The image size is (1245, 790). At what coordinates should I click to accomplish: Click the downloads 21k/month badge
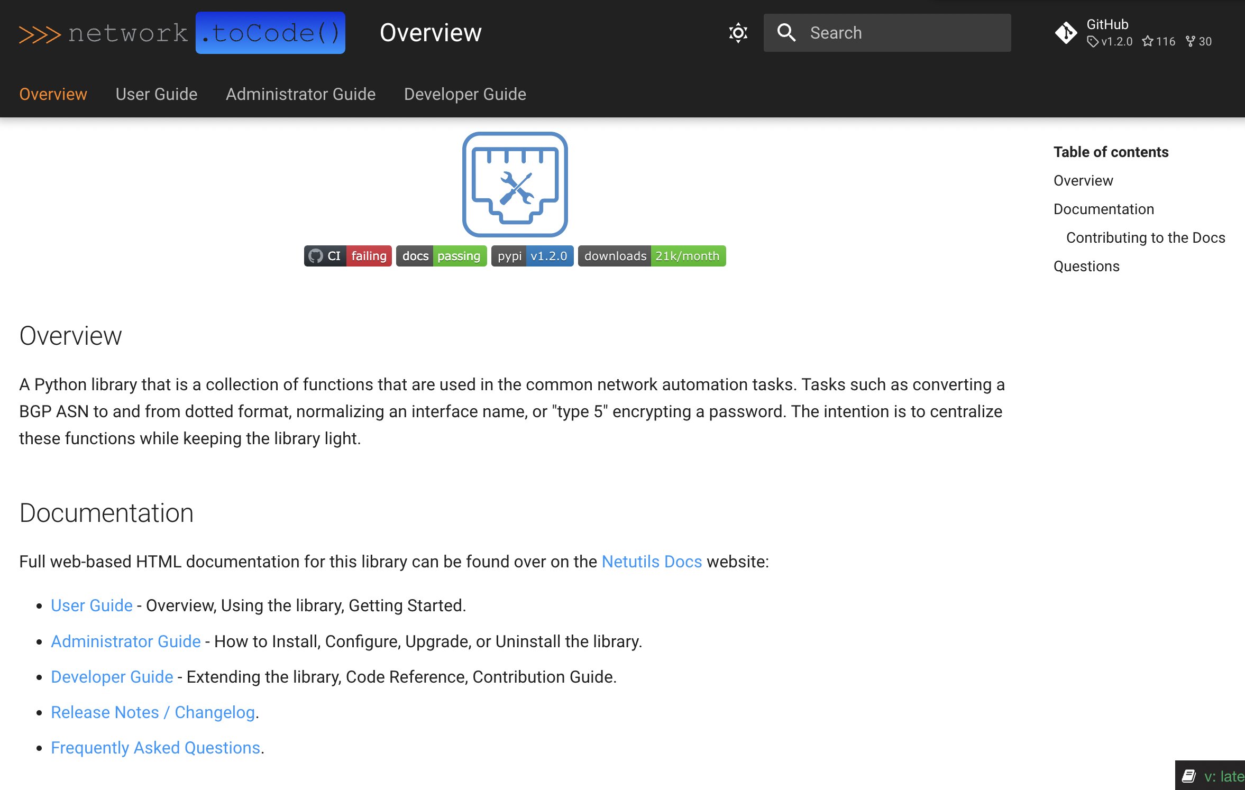pyautogui.click(x=652, y=256)
